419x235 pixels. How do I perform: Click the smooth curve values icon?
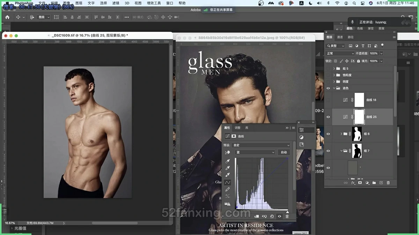(x=228, y=196)
